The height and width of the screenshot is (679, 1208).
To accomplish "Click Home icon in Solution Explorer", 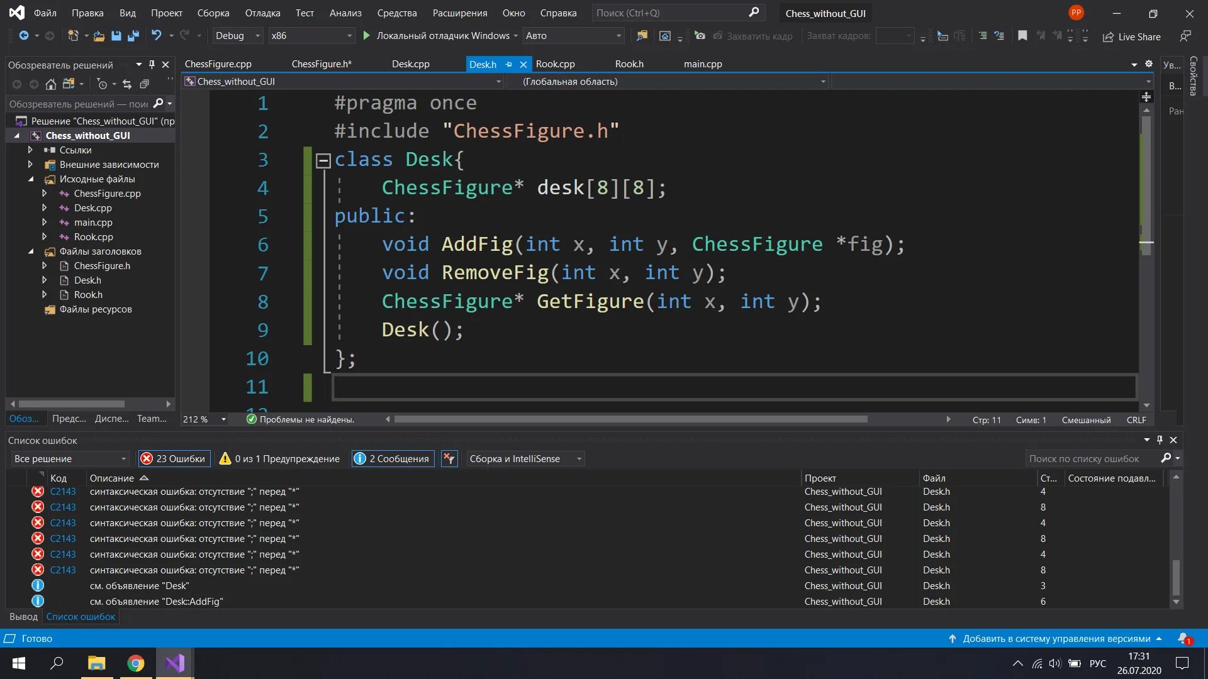I will pyautogui.click(x=51, y=84).
